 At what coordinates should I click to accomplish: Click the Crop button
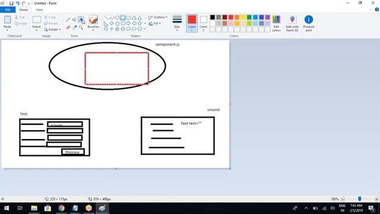50,17
